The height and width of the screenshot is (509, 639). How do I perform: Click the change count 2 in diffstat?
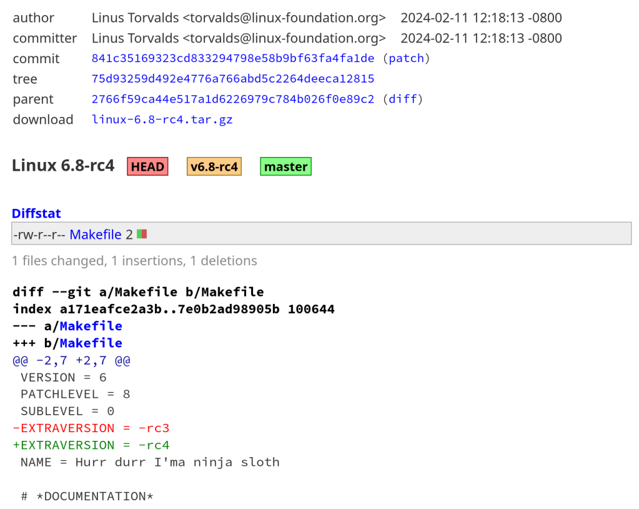tap(129, 234)
